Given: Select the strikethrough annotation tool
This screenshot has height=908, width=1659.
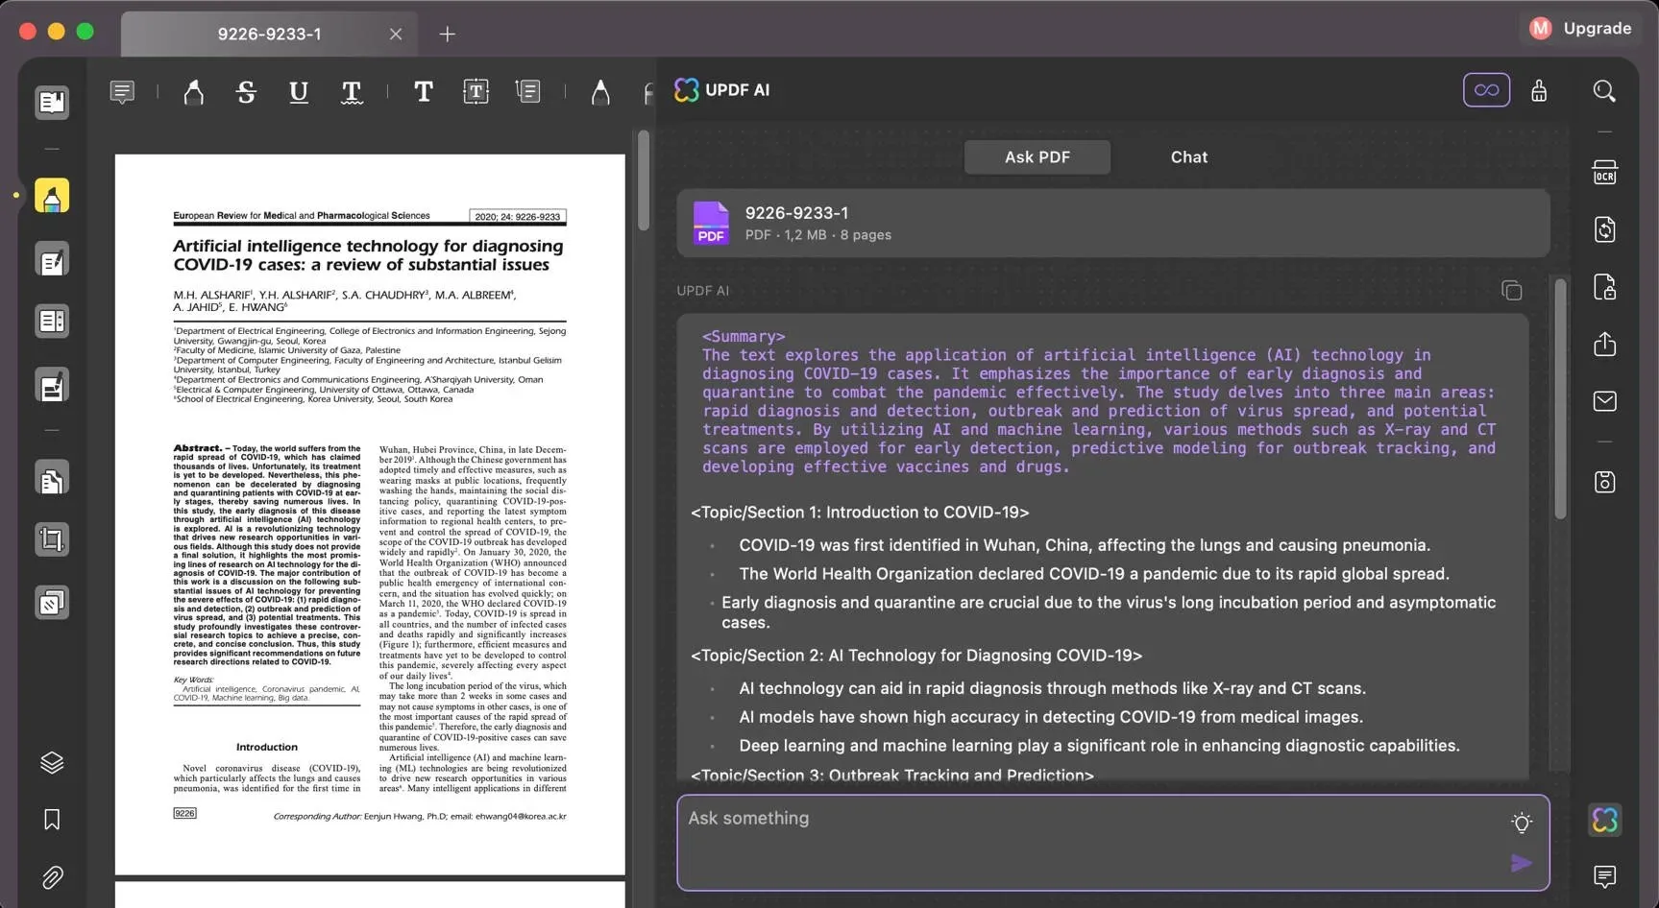Looking at the screenshot, I should (x=246, y=92).
